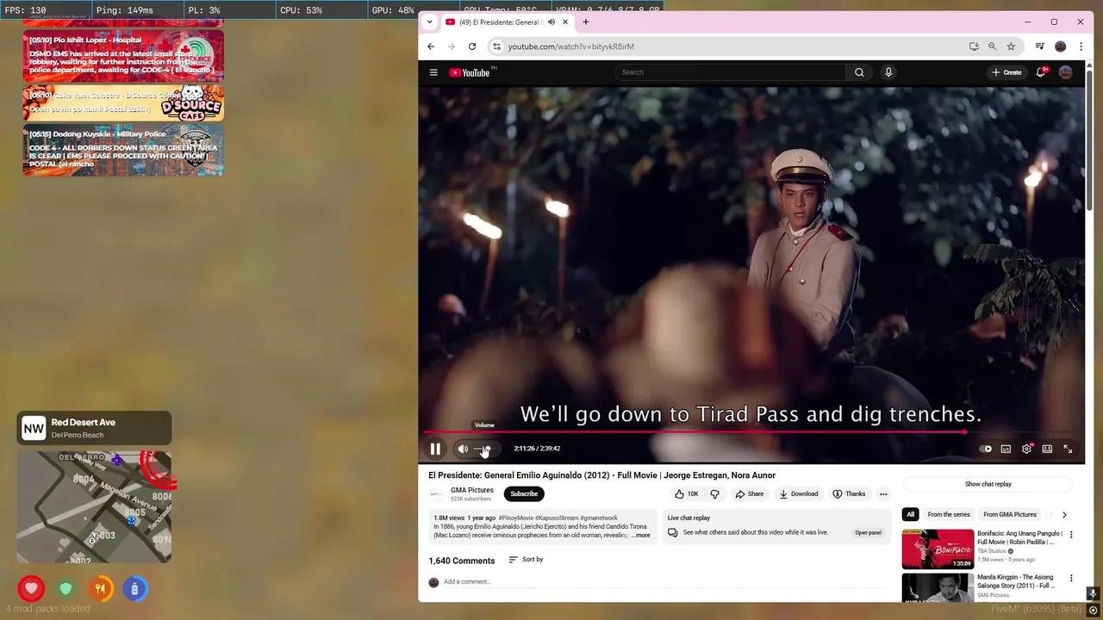1103x620 pixels.
Task: Mute the video with the speaker icon
Action: [x=463, y=449]
